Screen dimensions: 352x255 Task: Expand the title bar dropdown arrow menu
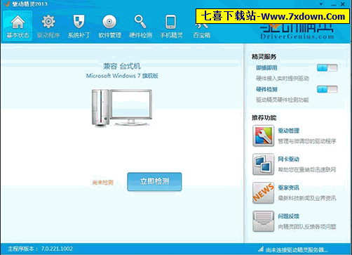[x=321, y=4]
